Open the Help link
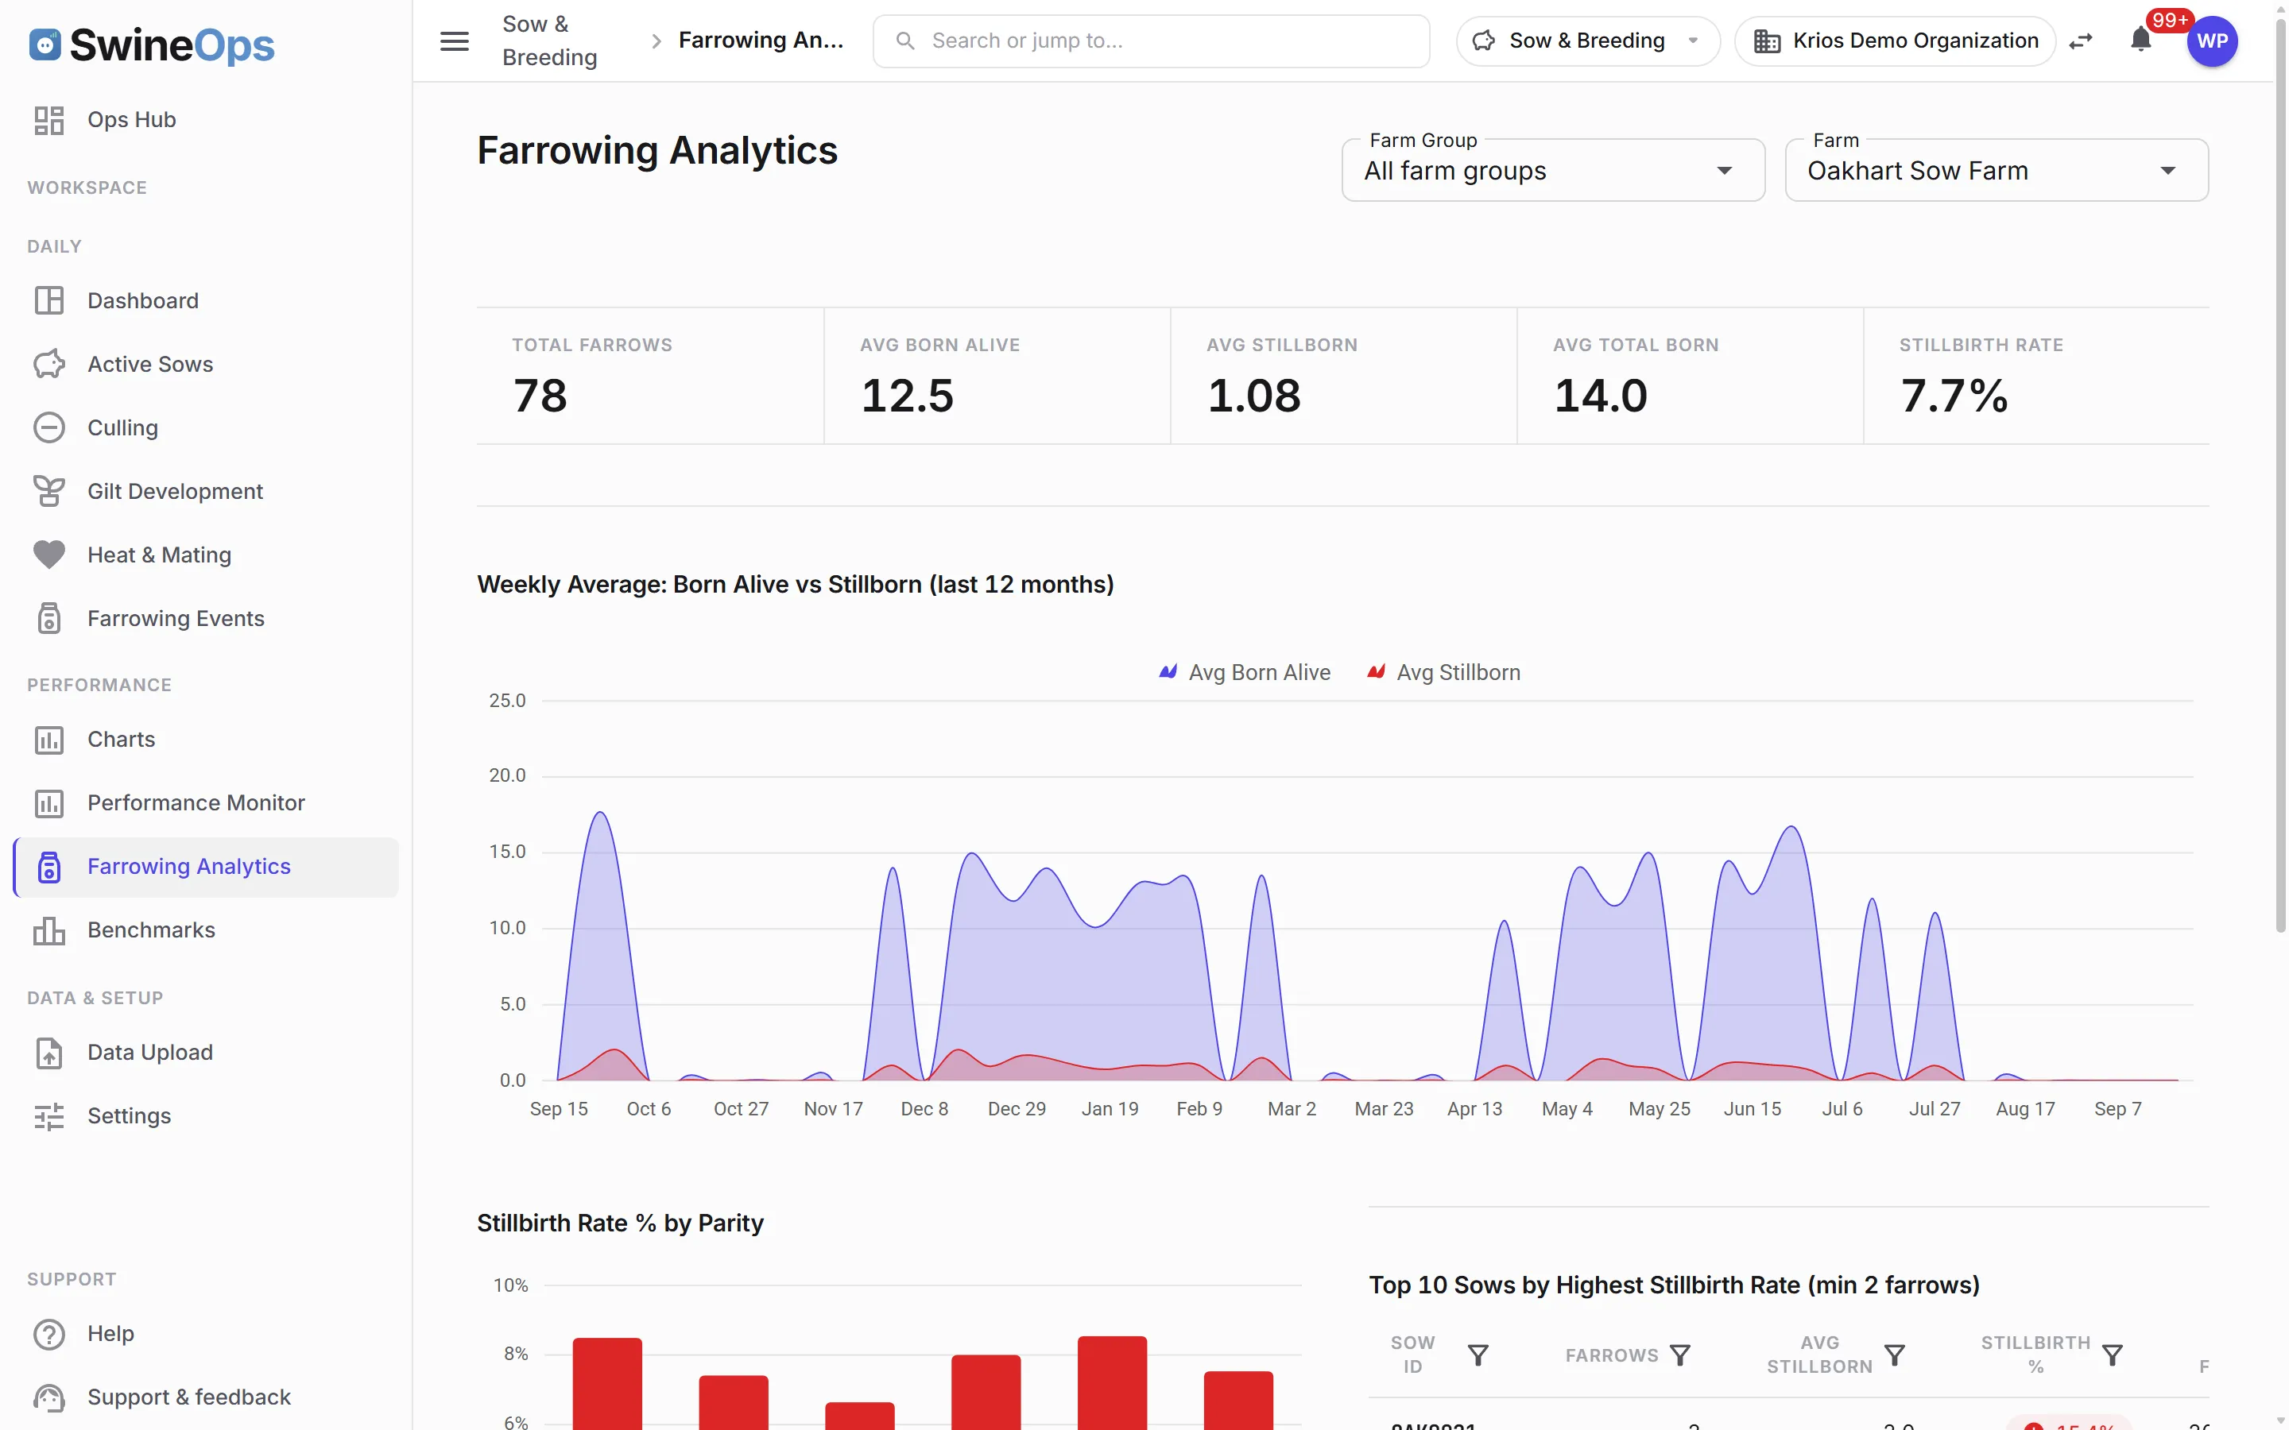2289x1430 pixels. 206,1334
